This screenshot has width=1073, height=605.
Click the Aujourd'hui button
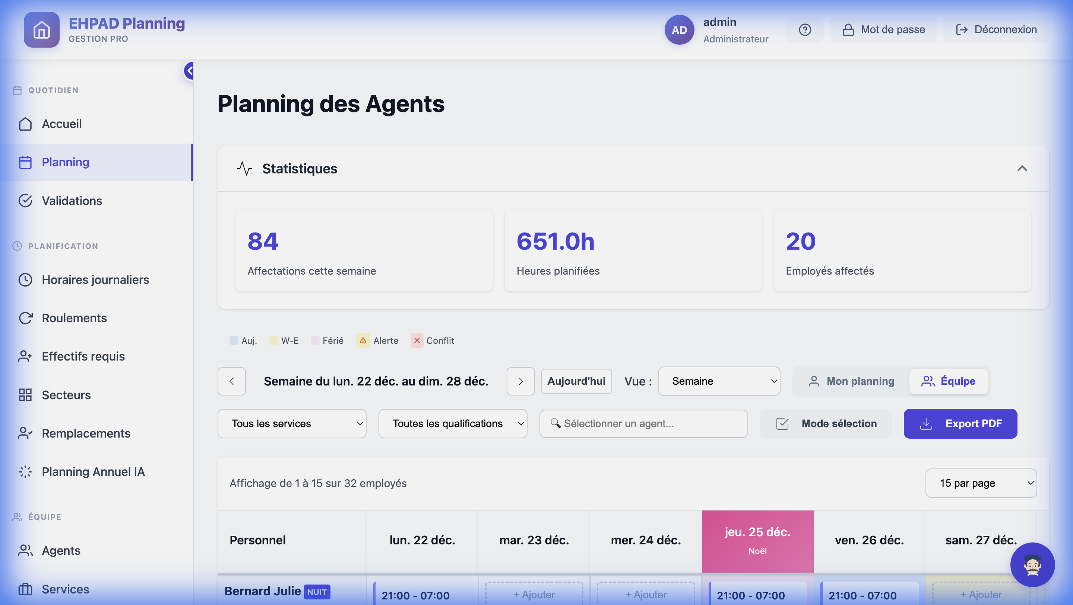[x=576, y=381]
